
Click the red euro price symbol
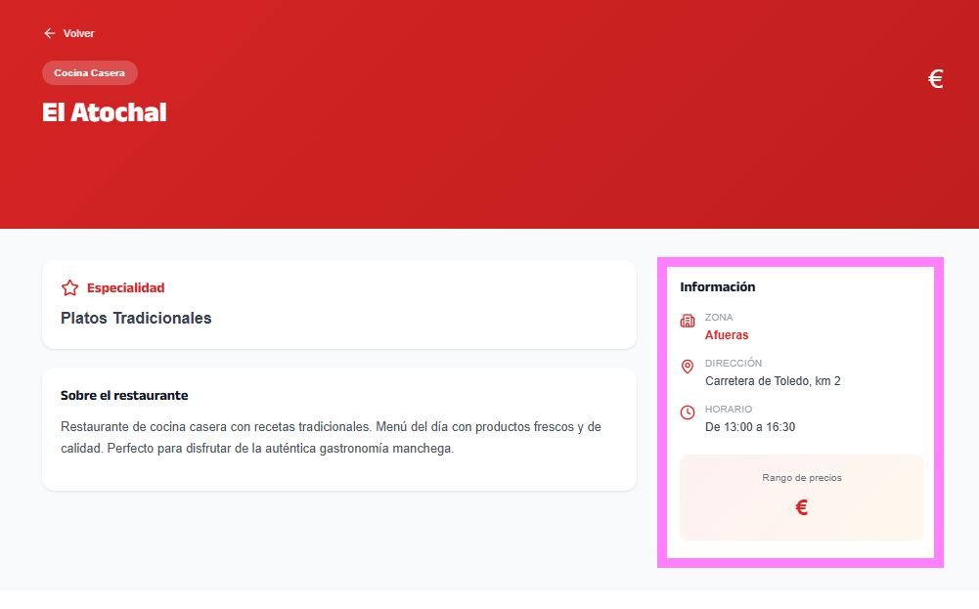tap(802, 507)
